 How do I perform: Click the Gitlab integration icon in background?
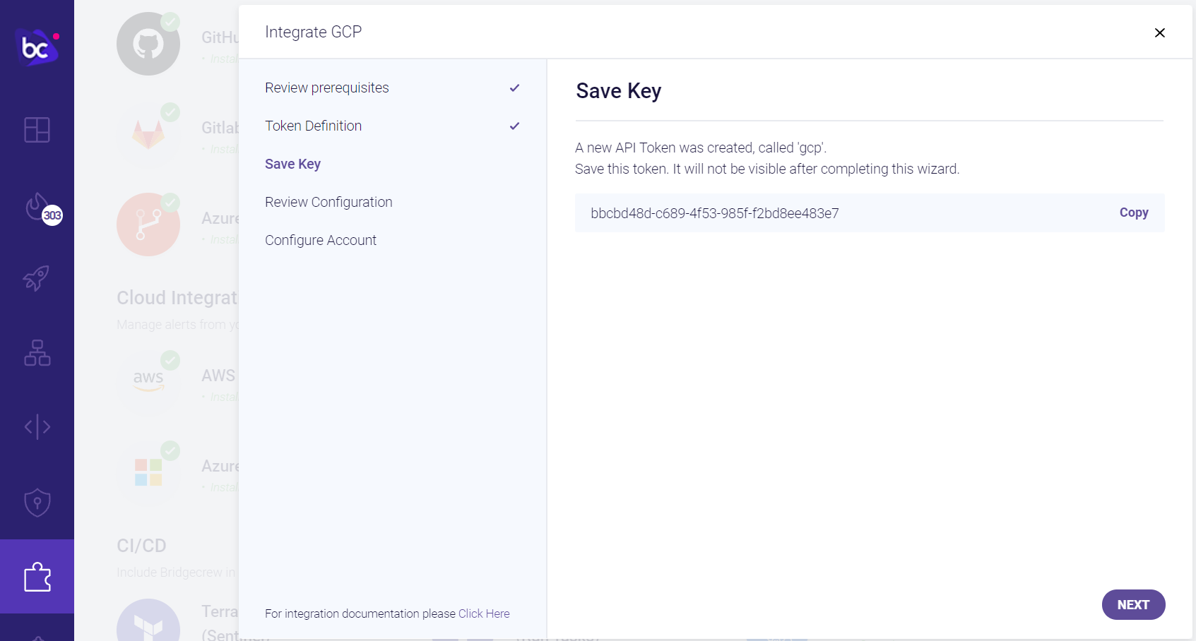click(148, 134)
